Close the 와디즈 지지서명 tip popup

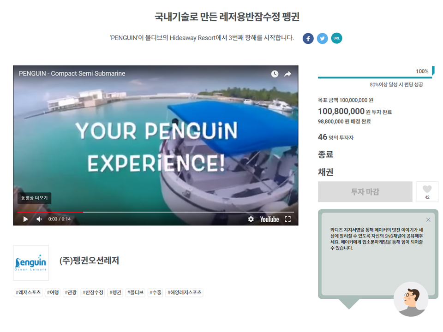click(x=428, y=219)
